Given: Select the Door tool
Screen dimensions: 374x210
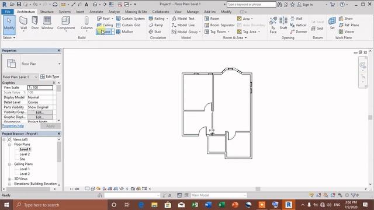Looking at the screenshot, I should coord(35,23).
